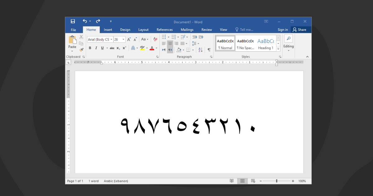Save the document with the floppy disk icon

pyautogui.click(x=73, y=21)
